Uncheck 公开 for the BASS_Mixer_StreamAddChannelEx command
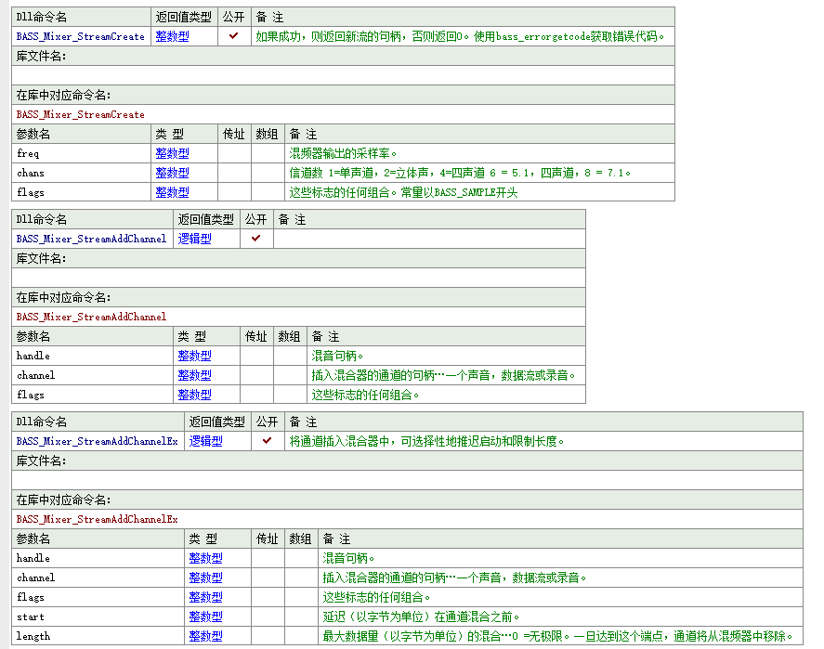This screenshot has height=649, width=824. 268,441
